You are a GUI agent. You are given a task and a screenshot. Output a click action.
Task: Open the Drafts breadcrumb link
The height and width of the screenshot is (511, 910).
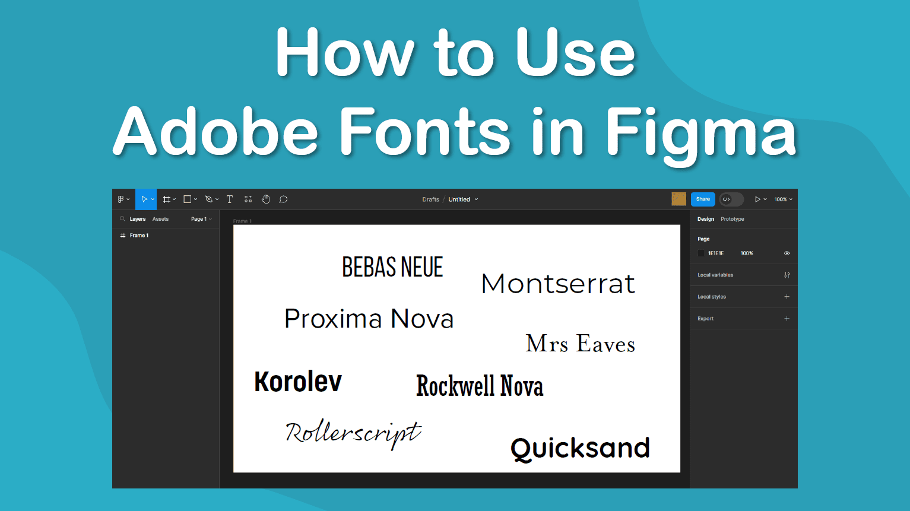[x=431, y=199]
